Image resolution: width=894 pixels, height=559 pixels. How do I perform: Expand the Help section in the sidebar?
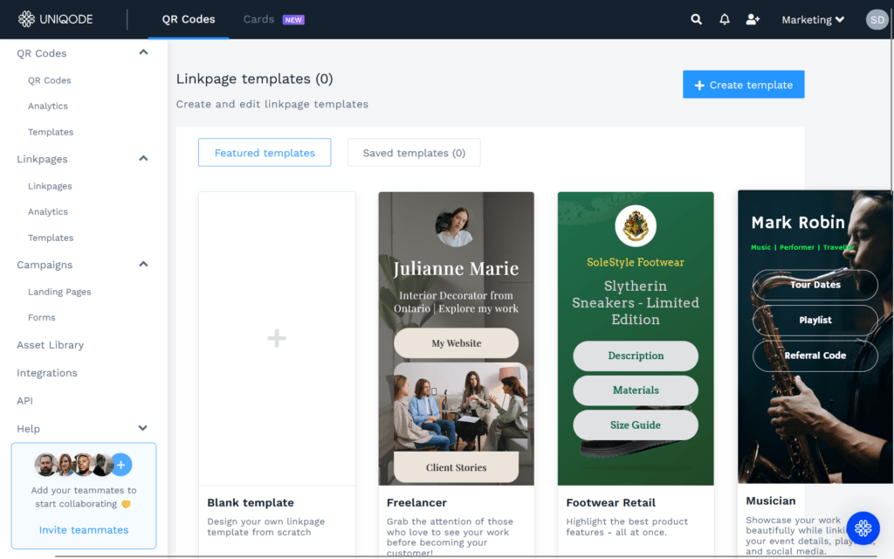coord(144,429)
